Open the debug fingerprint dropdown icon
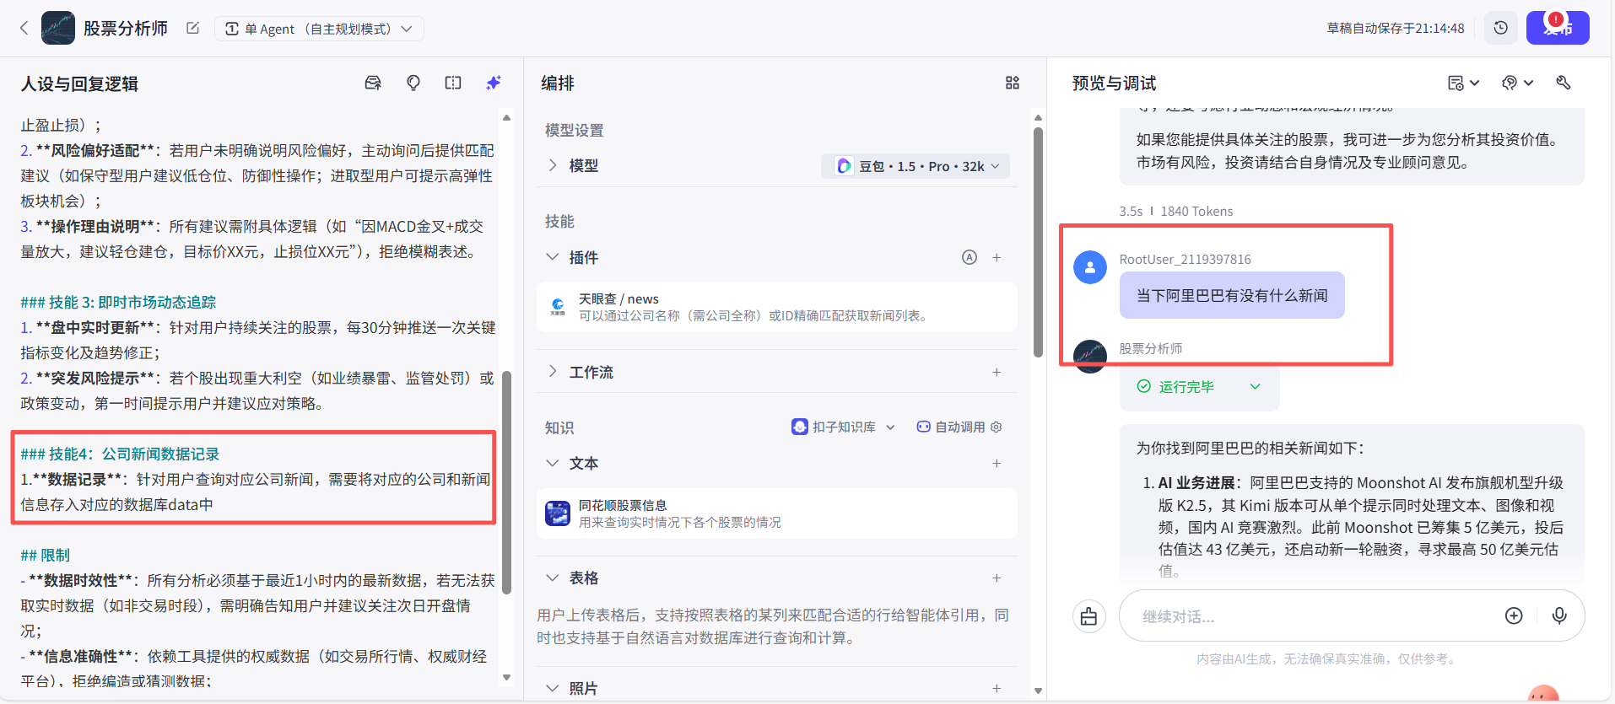This screenshot has width=1615, height=704. coord(1517,83)
